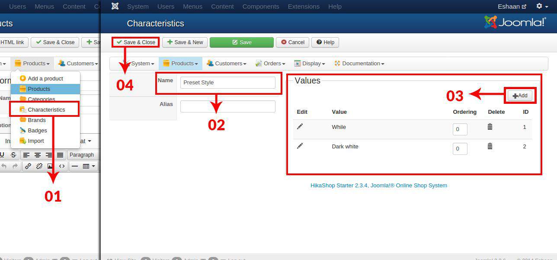Image resolution: width=557 pixels, height=260 pixels.
Task: Align text left in the editor
Action: 26,155
